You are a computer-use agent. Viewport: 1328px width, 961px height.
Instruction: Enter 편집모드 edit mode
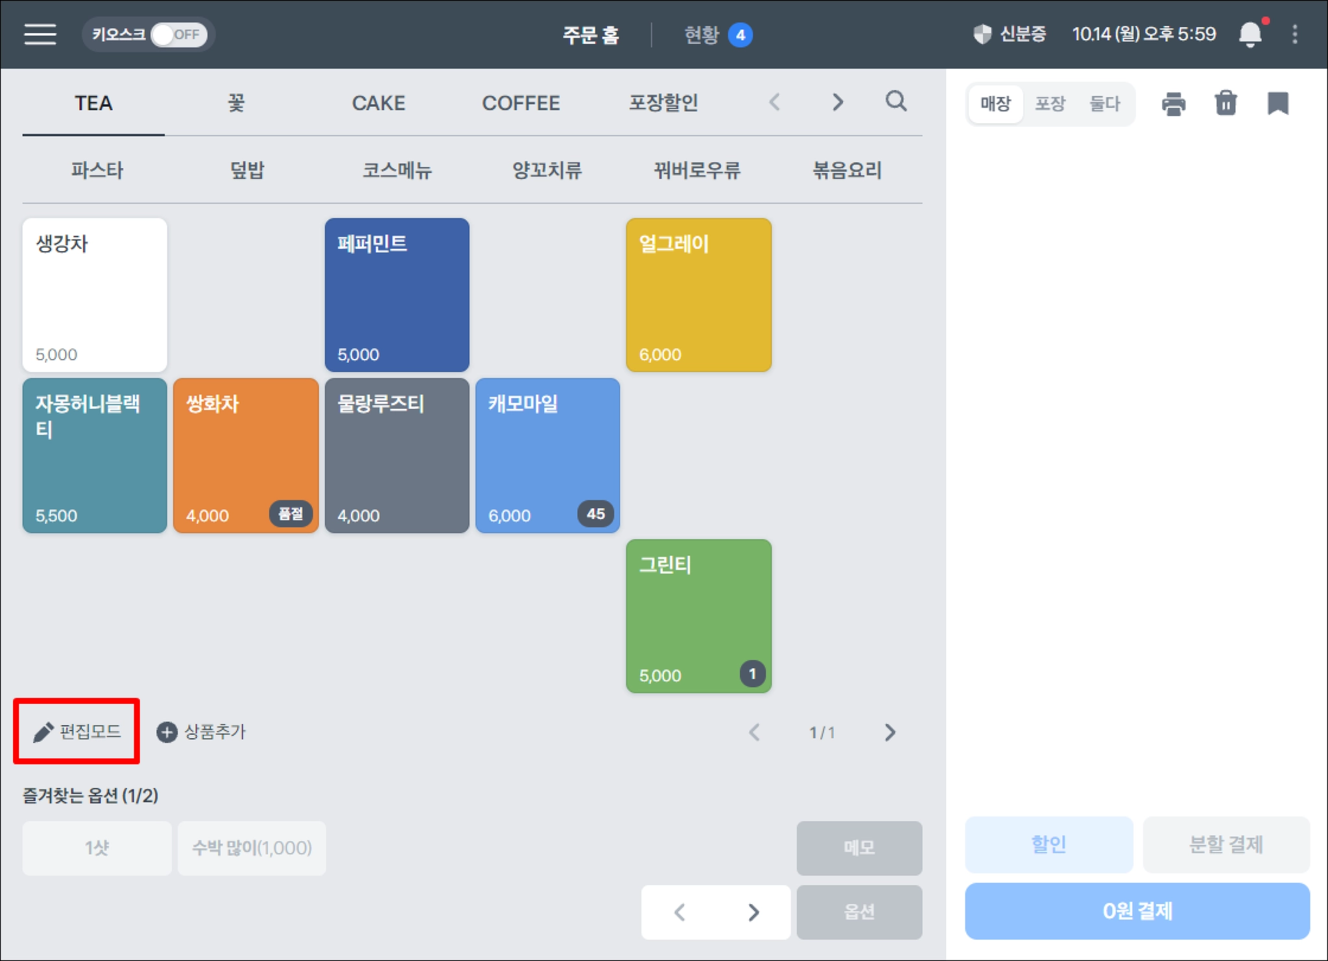(x=77, y=732)
